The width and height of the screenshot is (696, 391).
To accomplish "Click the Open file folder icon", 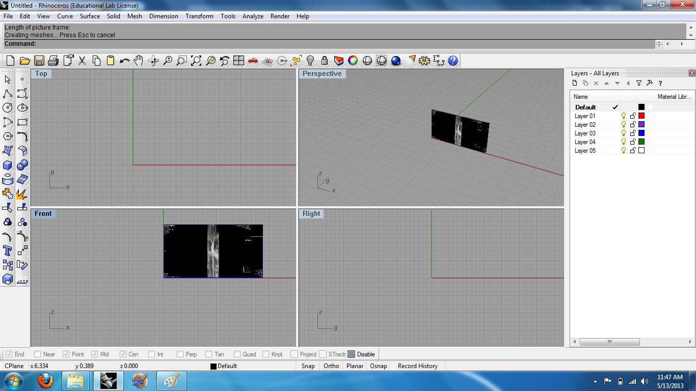I will (24, 61).
